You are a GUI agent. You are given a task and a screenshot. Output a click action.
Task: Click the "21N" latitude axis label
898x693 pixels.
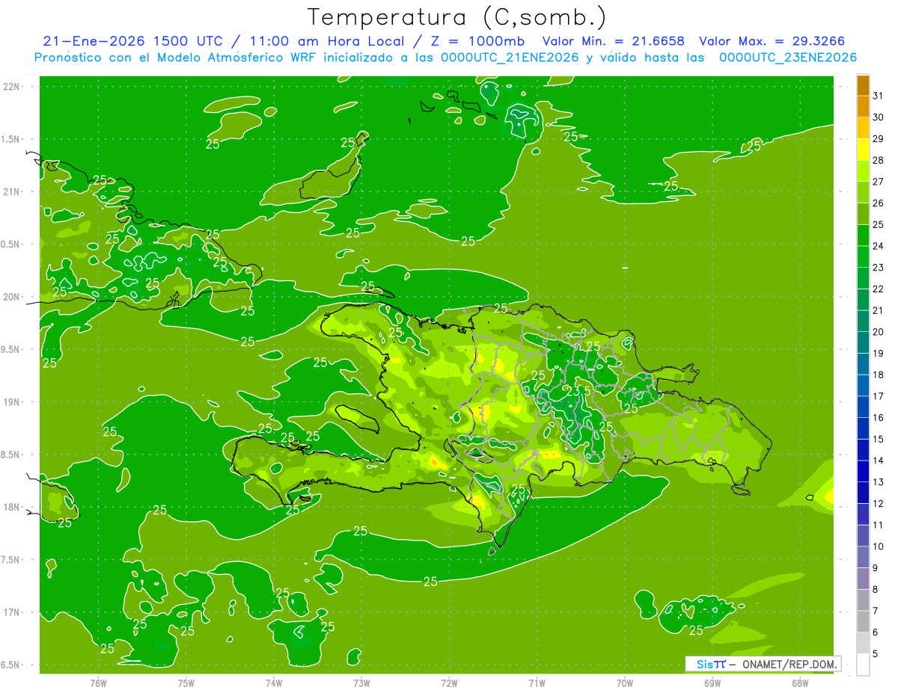12,191
